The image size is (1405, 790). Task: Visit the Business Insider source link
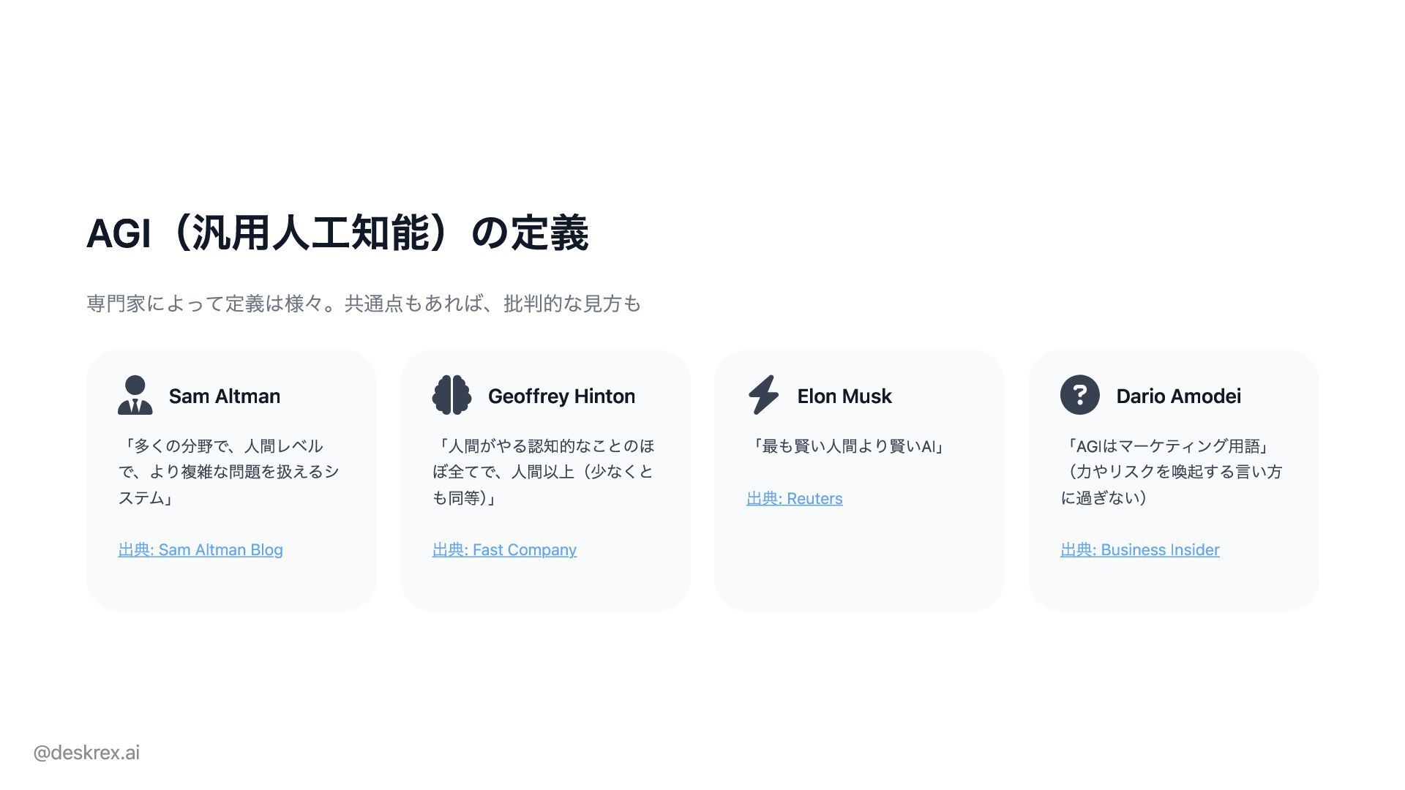coord(1139,550)
